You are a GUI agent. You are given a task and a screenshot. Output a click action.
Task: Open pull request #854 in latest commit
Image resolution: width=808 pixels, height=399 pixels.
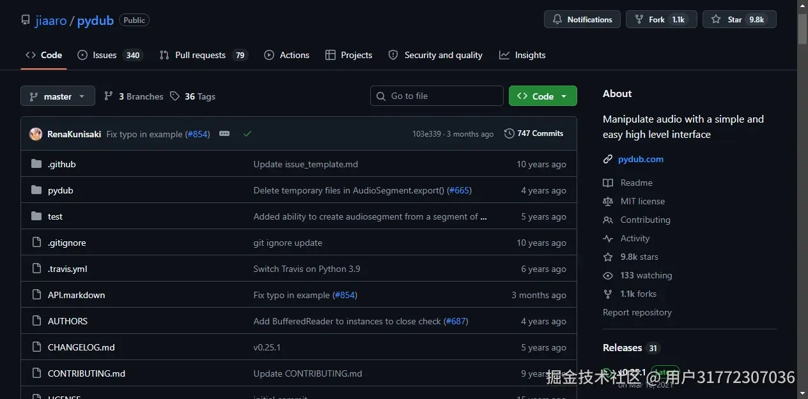(x=198, y=134)
